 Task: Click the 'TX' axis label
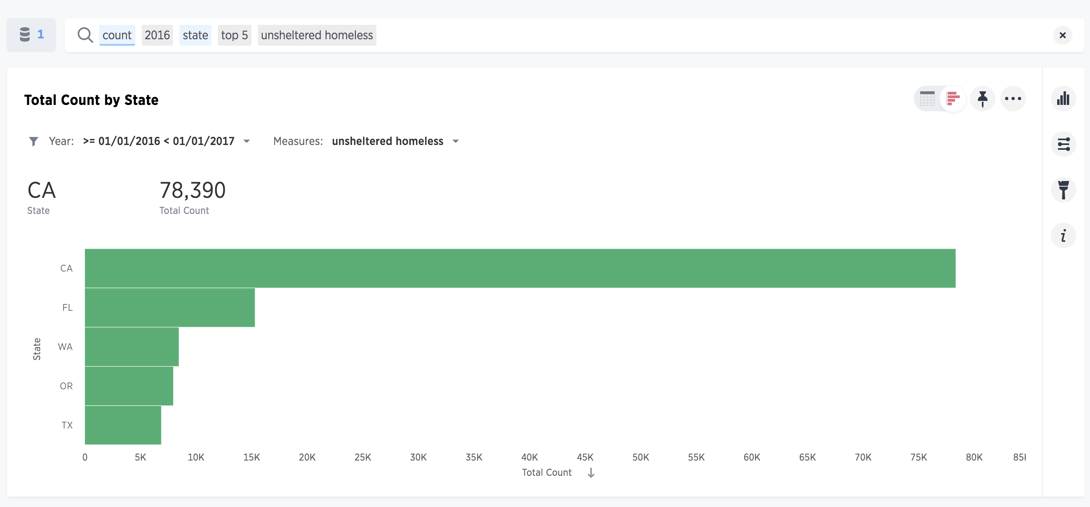click(67, 425)
